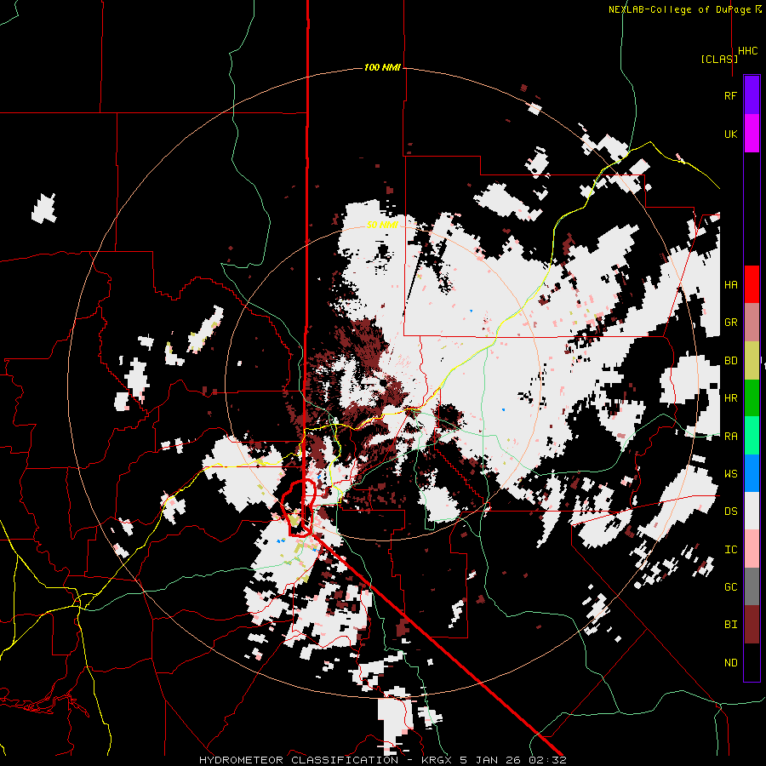Click the HA legend label

click(x=730, y=284)
